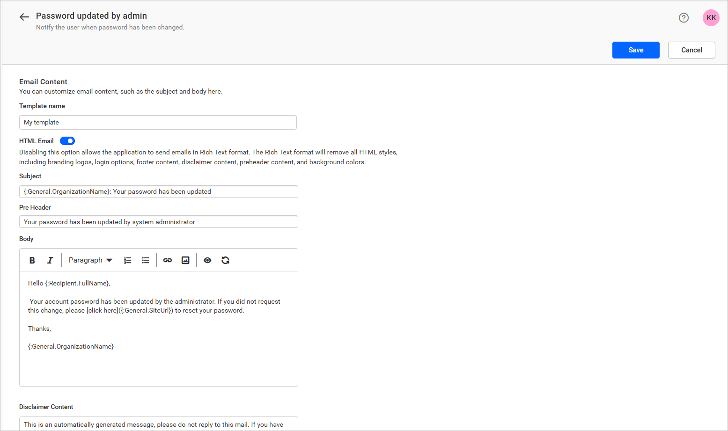Open the help menu
This screenshot has width=728, height=431.
click(x=684, y=17)
